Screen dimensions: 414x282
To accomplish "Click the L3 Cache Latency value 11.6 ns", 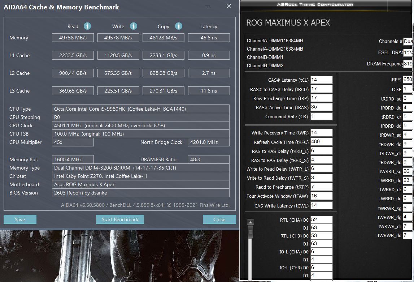I will (x=209, y=91).
